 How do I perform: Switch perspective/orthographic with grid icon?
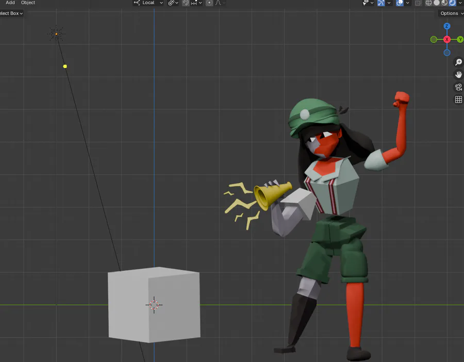(x=458, y=100)
